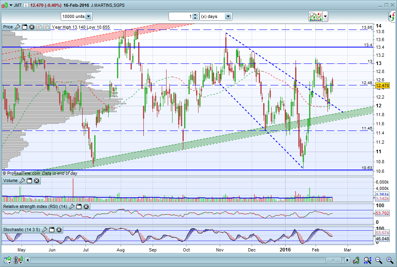Expand the 10000 units dropdown
Viewport: 397px width, 267px height.
pyautogui.click(x=88, y=16)
